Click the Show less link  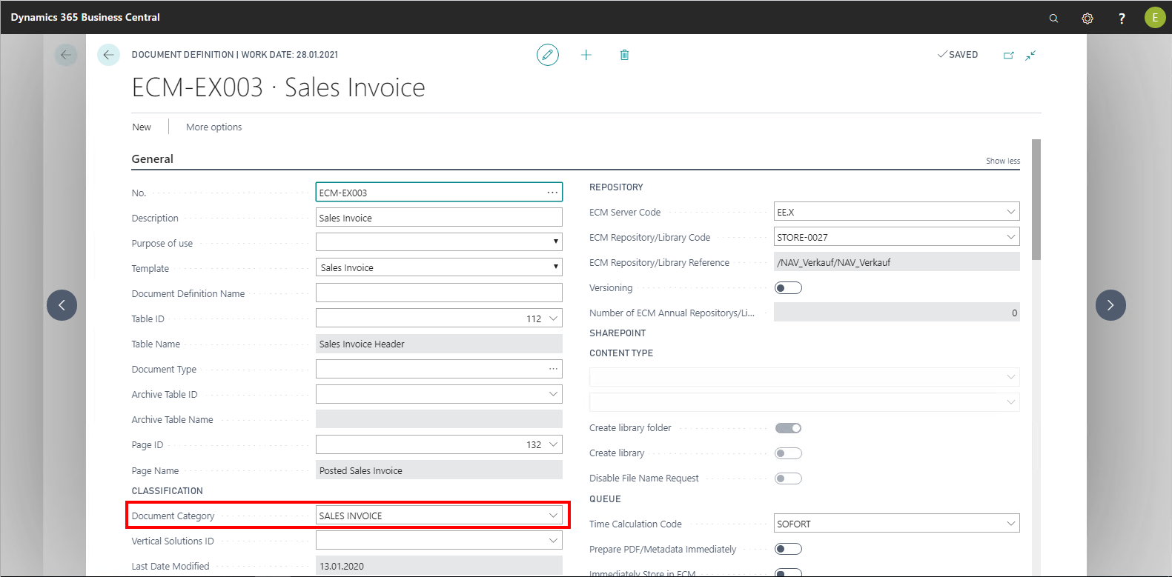[1002, 161]
